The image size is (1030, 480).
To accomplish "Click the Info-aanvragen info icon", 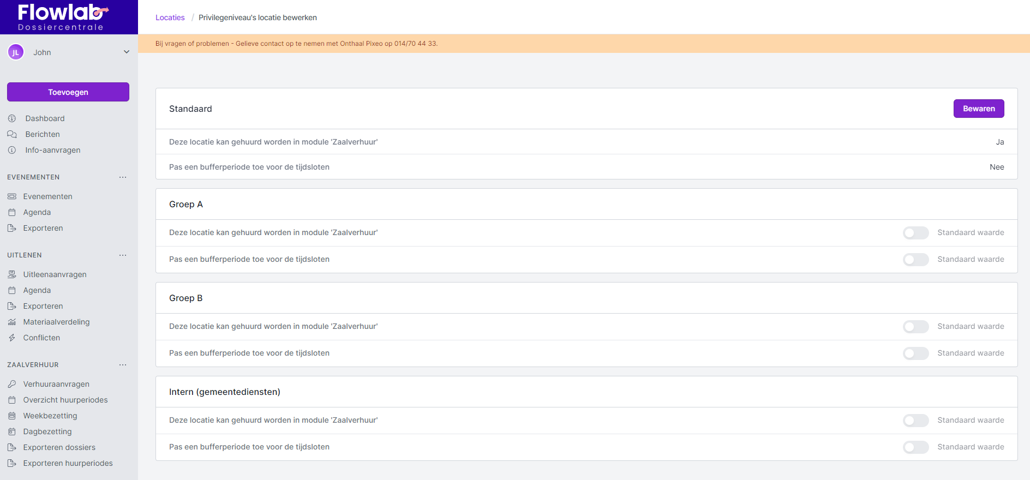I will pyautogui.click(x=12, y=150).
